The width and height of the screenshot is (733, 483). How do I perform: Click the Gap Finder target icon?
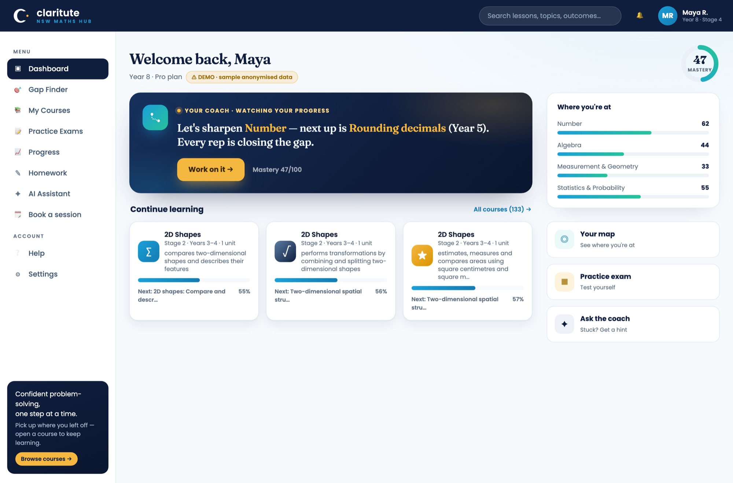tap(18, 90)
